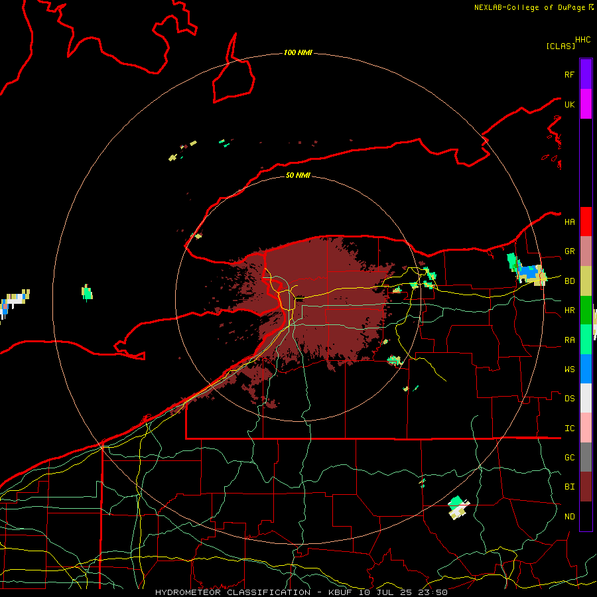This screenshot has height=597, width=597.
Task: Click the 'RF' legend label
Action: tap(569, 75)
